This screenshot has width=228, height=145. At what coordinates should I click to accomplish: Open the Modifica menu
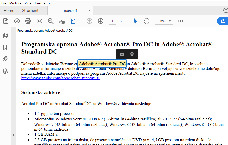[16, 3]
